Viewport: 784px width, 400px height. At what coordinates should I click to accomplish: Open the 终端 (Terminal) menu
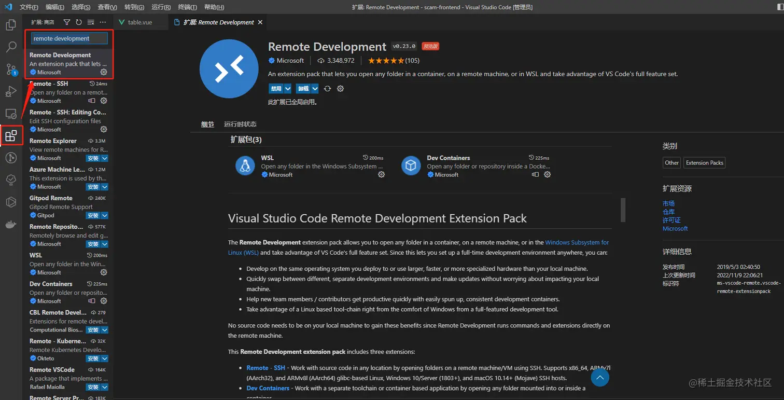point(187,7)
